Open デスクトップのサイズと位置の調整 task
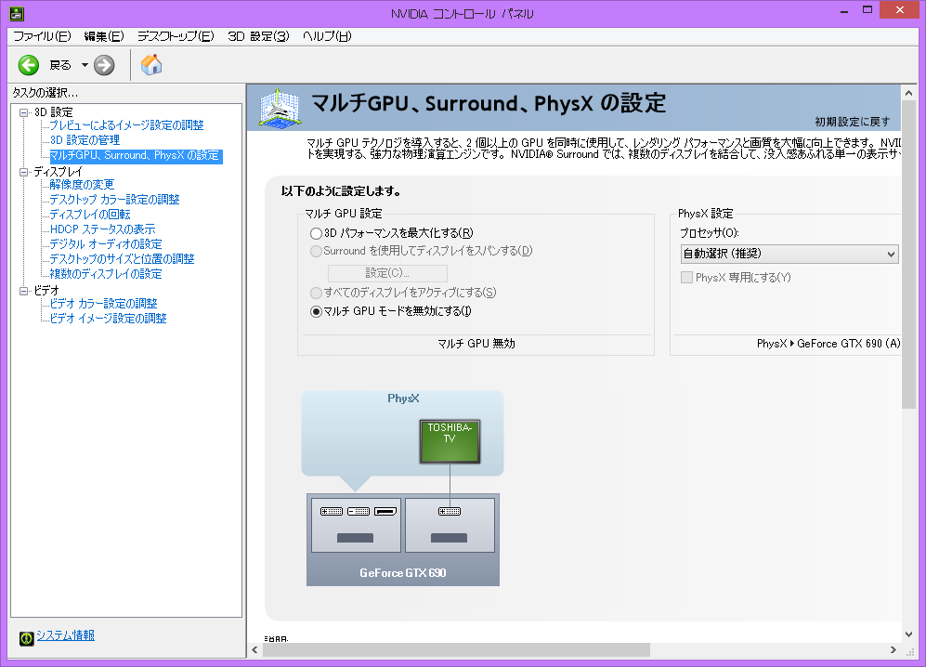Viewport: 926px width, 667px height. pyautogui.click(x=122, y=259)
